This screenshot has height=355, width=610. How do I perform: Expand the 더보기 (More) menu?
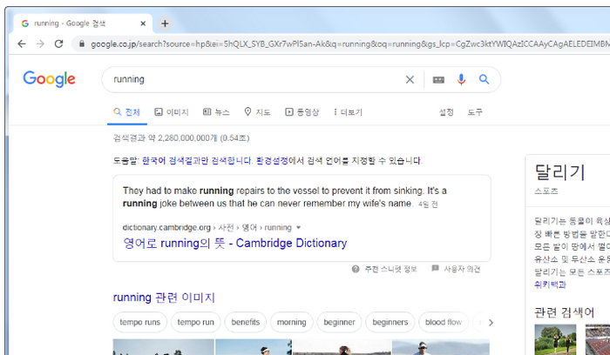[x=348, y=112]
